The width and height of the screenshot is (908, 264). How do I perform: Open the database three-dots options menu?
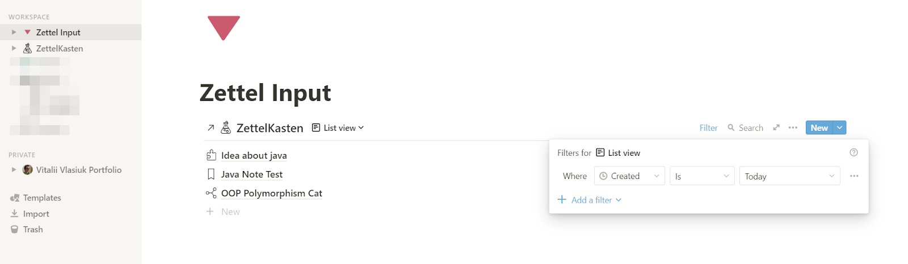793,127
